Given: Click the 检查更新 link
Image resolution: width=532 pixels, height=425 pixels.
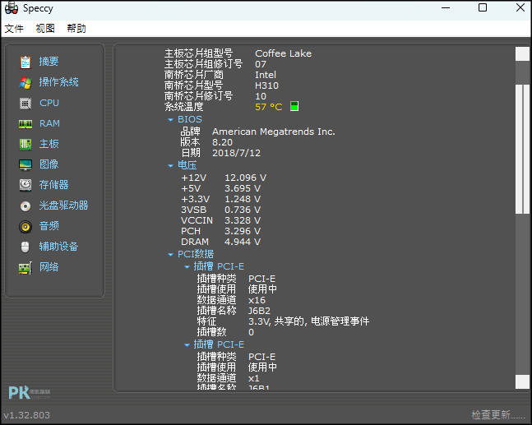Looking at the screenshot, I should [498, 414].
